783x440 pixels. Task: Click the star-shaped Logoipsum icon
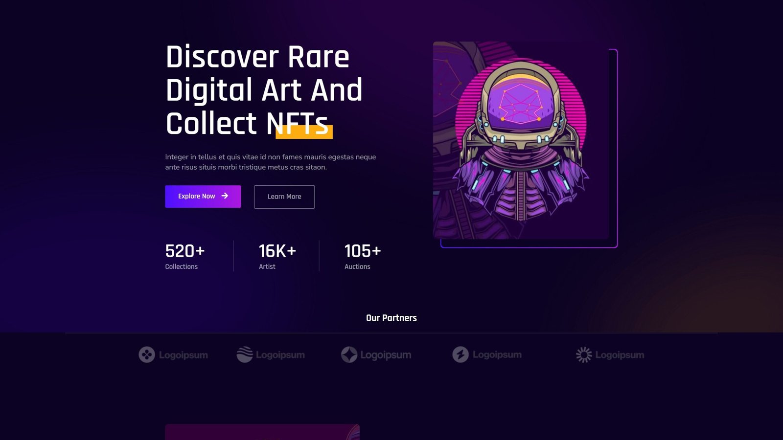(x=349, y=354)
